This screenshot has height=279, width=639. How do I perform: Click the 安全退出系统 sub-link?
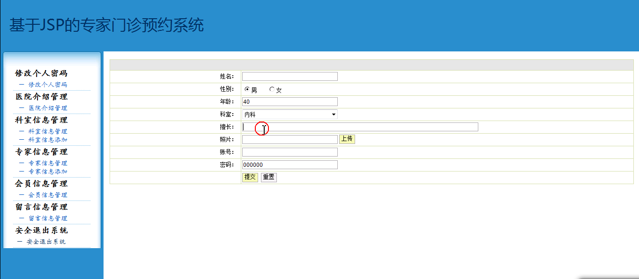46,242
